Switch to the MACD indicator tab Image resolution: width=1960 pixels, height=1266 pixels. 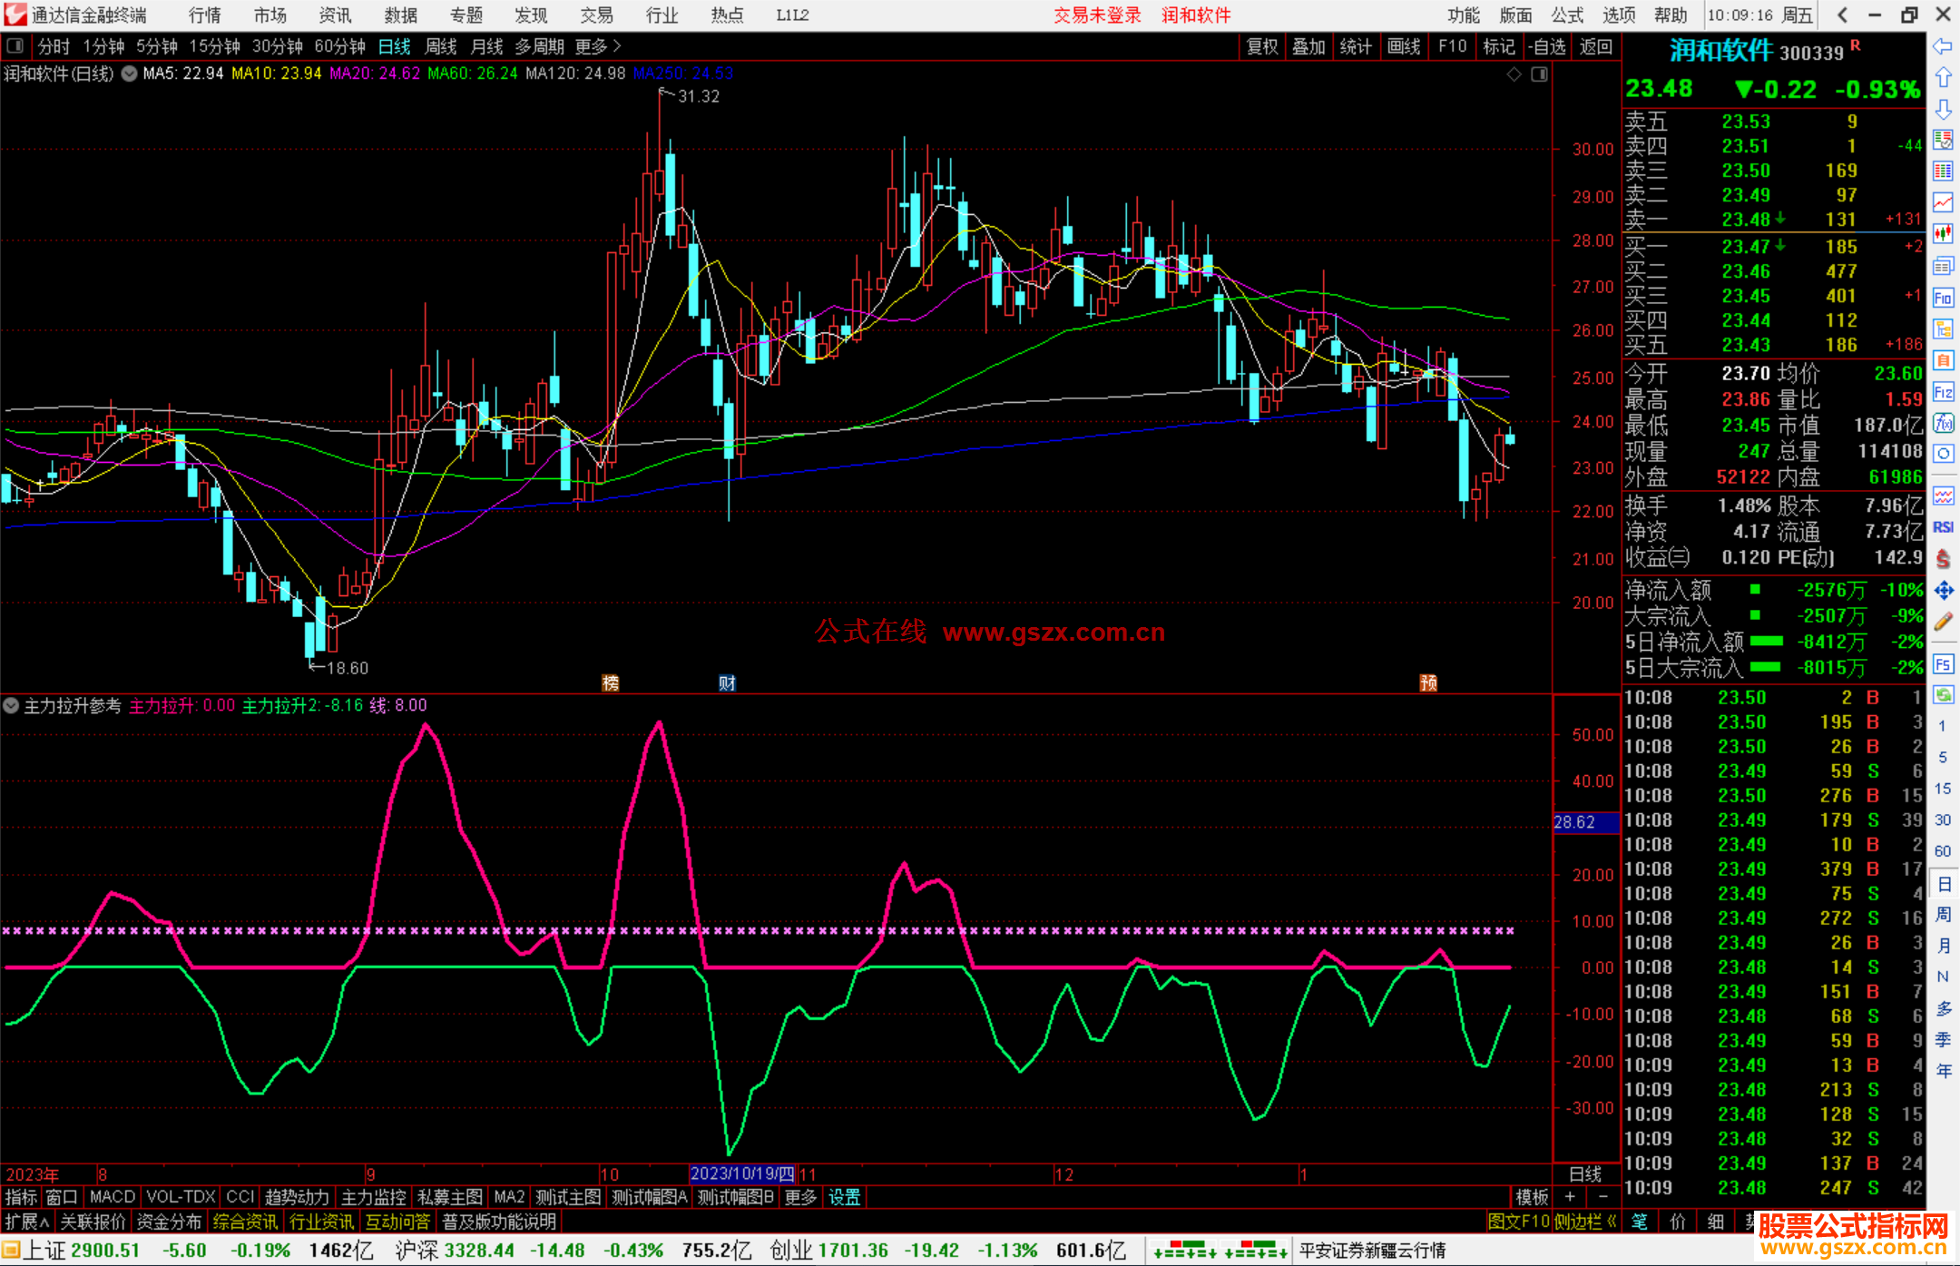click(112, 1197)
